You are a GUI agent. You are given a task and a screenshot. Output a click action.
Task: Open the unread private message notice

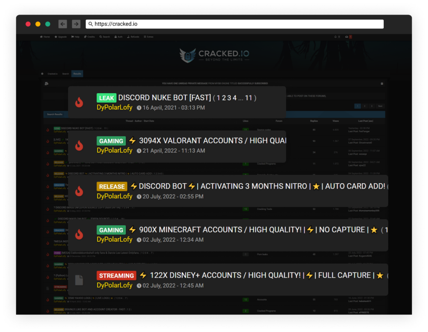pos(215,84)
